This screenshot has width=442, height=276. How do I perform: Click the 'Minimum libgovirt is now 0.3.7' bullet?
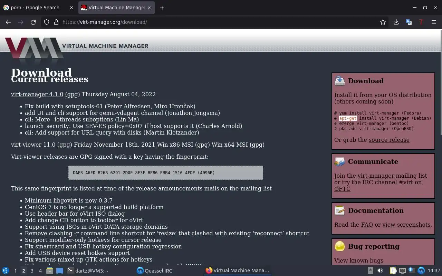(69, 200)
